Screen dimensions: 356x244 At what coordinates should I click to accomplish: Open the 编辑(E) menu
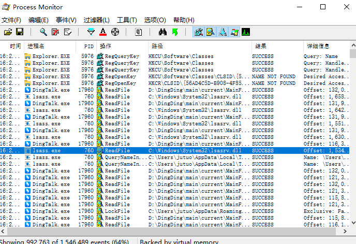(x=38, y=20)
